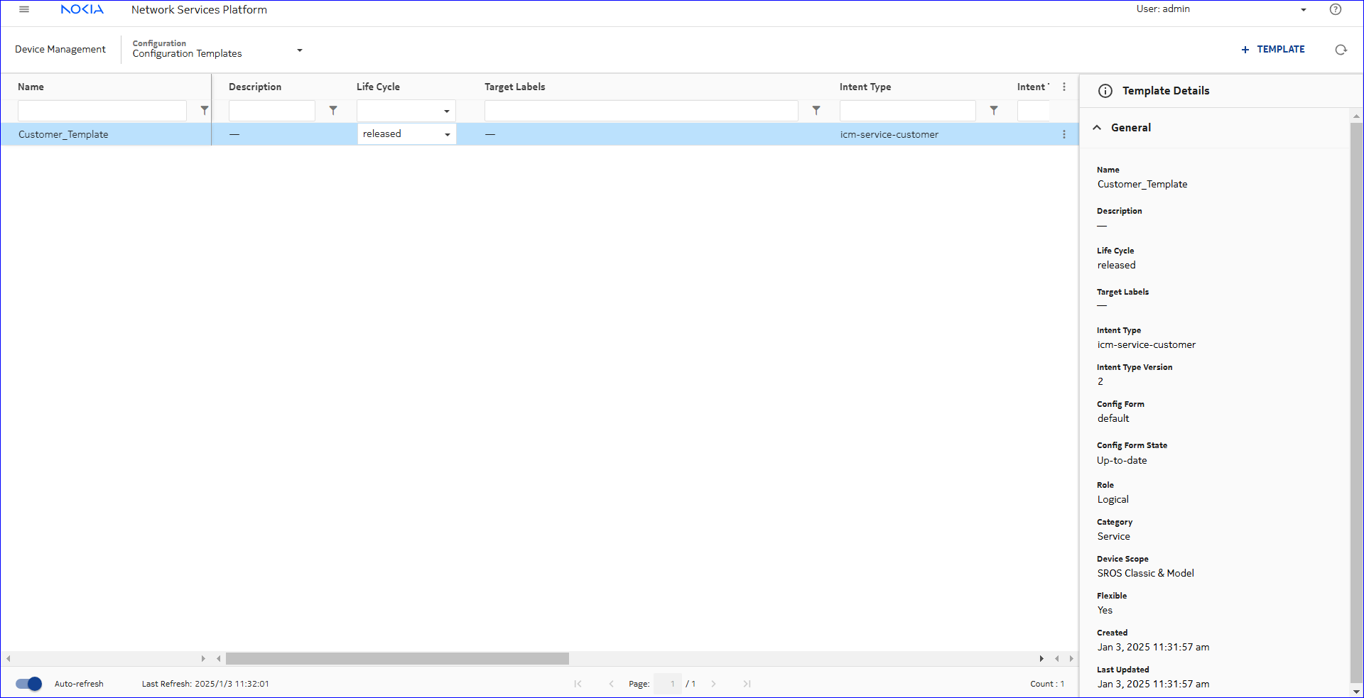This screenshot has width=1364, height=698.
Task: Open the hamburger main menu
Action: 24,9
